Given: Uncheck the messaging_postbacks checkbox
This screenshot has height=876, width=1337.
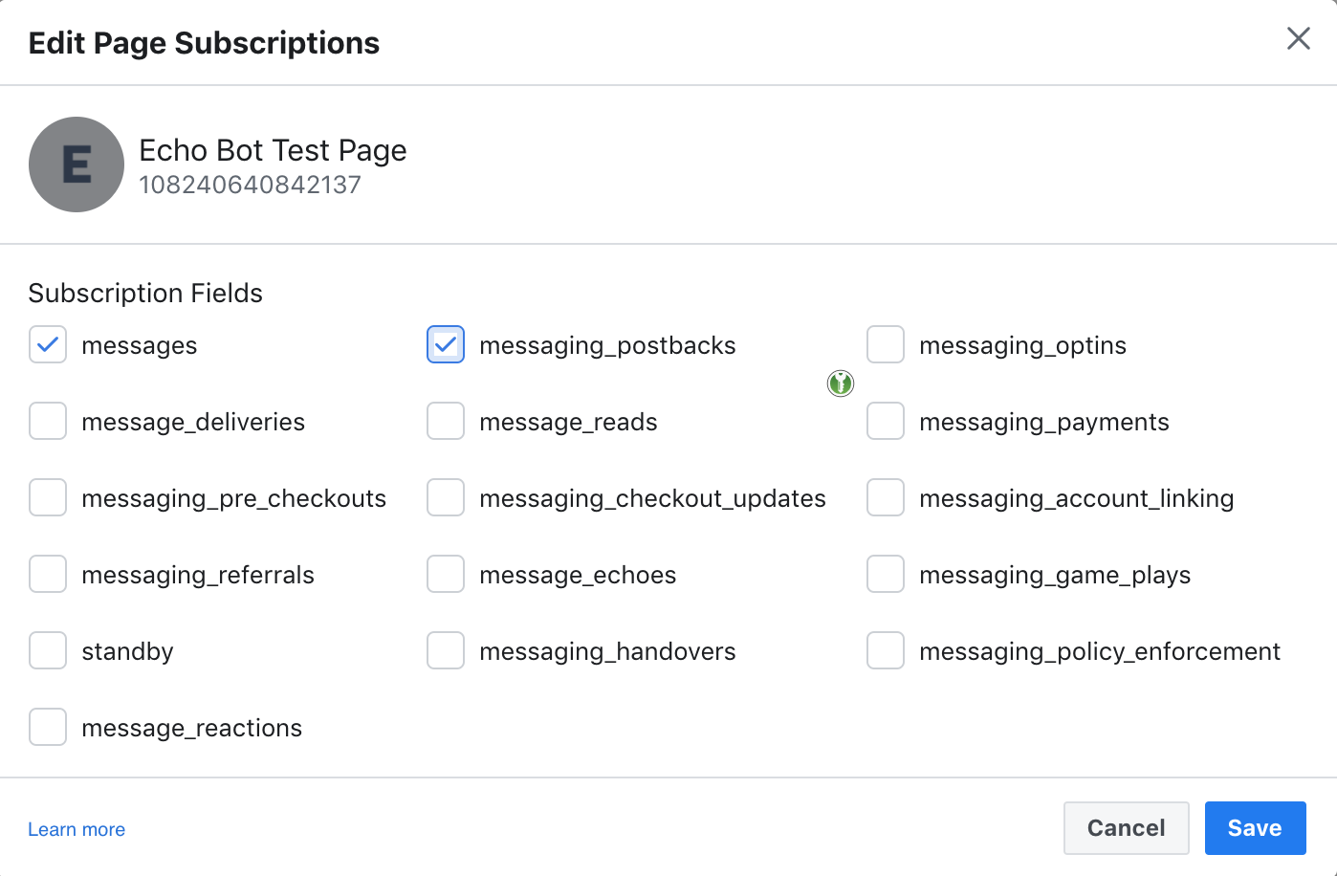Looking at the screenshot, I should coord(446,345).
